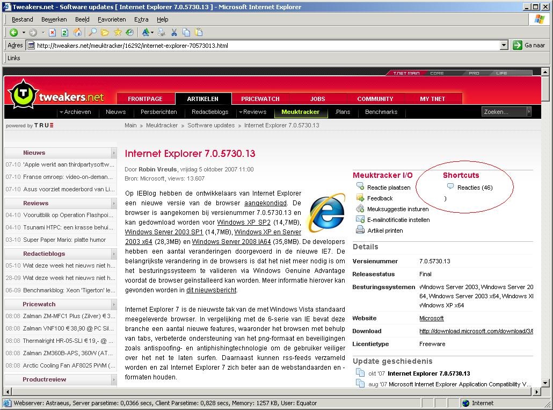Viewport: 553px width, 410px height.
Task: Open the address bar history dropdown
Action: point(504,45)
